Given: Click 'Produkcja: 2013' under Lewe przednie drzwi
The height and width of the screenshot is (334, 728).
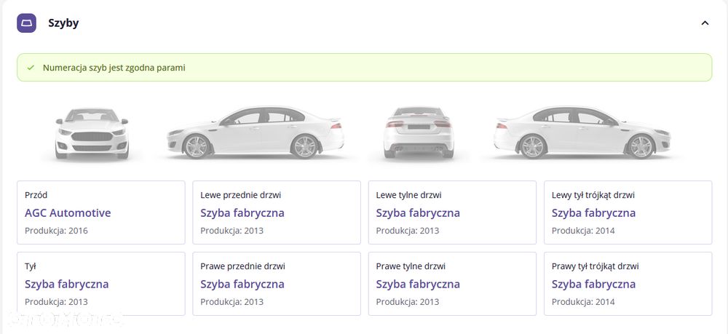Looking at the screenshot, I should 232,231.
